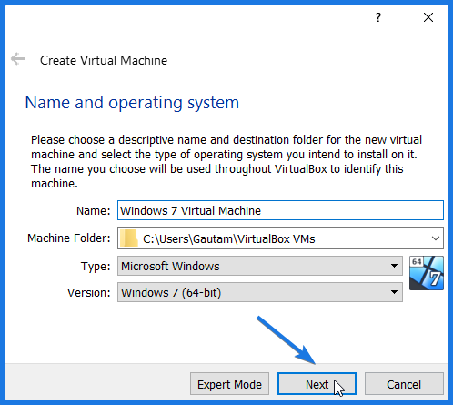Viewport: 453px width, 405px height.
Task: Click the 'Create Virtual Machine' title text
Action: [x=104, y=60]
